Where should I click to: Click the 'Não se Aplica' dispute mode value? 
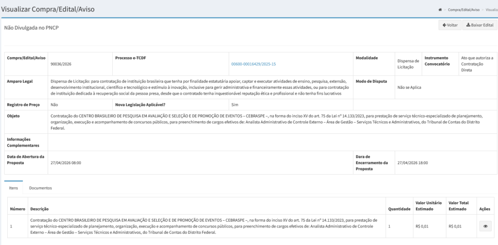coord(409,87)
